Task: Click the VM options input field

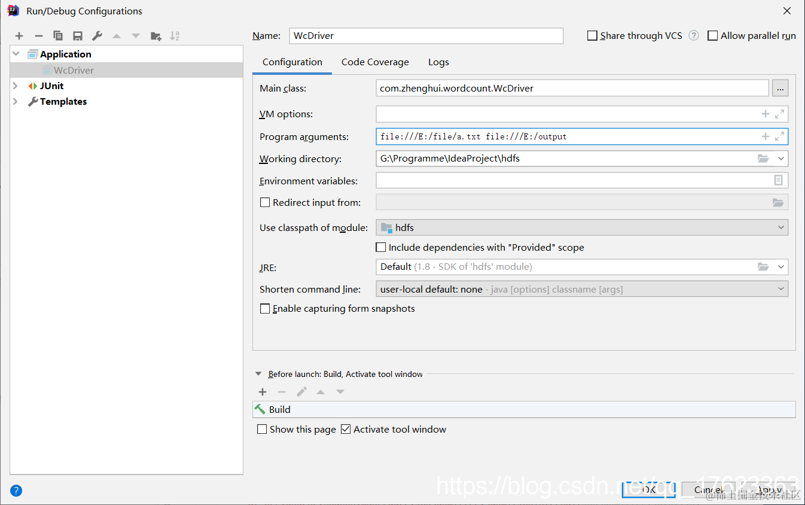Action: click(x=582, y=114)
